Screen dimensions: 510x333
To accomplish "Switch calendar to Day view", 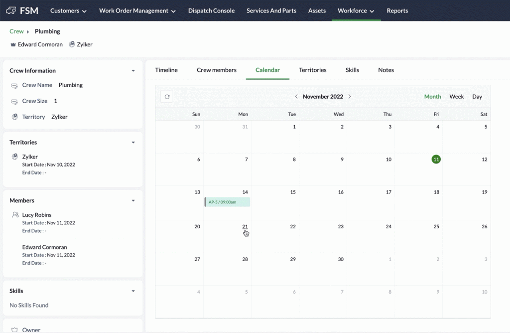I will click(477, 97).
